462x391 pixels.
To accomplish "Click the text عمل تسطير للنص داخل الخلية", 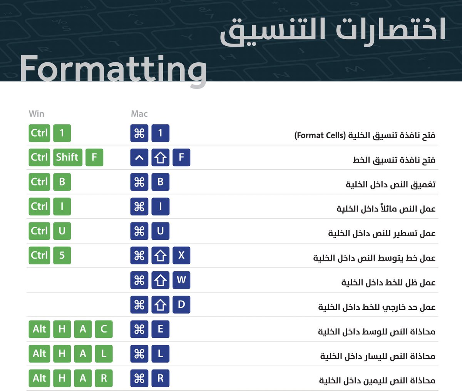I will (382, 234).
